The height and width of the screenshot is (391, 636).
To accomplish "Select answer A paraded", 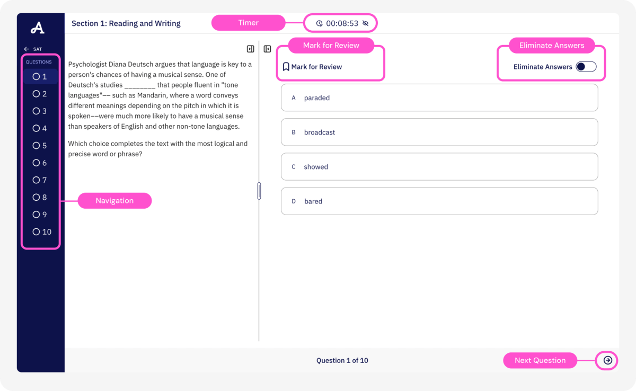I will (439, 98).
